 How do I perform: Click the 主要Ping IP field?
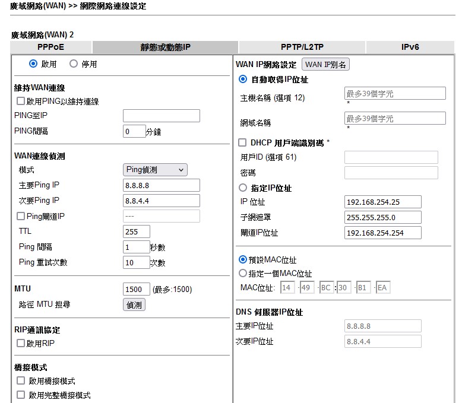point(161,185)
